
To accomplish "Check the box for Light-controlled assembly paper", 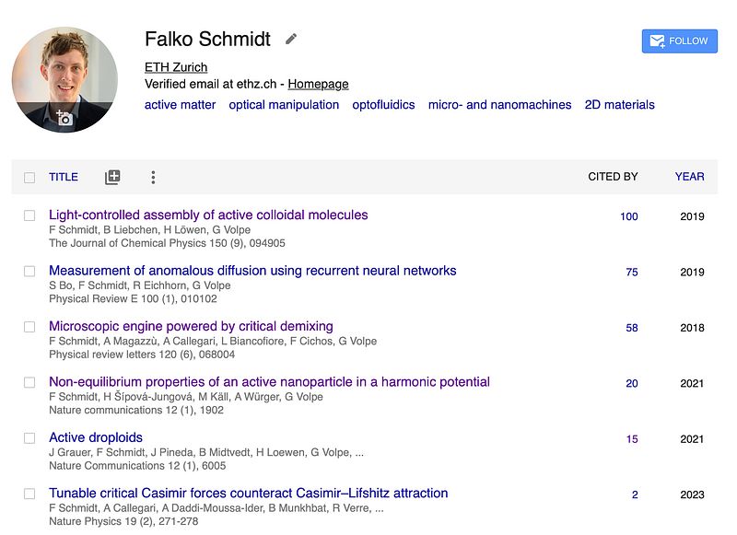I will pyautogui.click(x=29, y=215).
